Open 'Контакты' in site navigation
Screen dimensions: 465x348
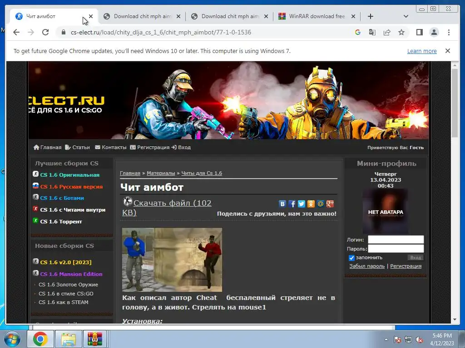click(111, 147)
